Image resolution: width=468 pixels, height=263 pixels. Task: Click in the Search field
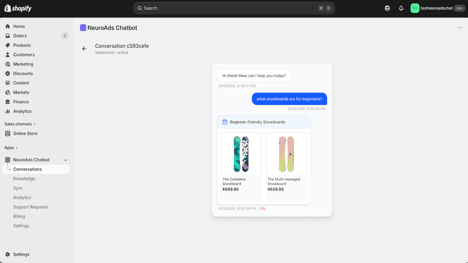point(234,8)
